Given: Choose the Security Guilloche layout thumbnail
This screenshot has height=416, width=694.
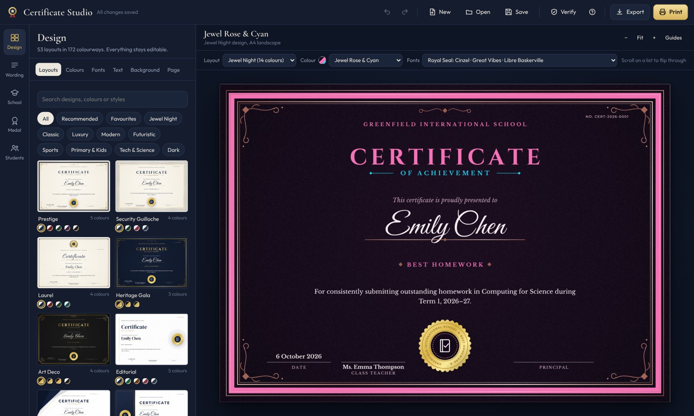Looking at the screenshot, I should coord(151,186).
